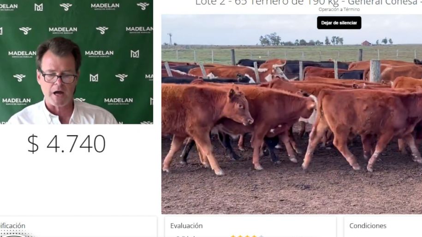Open the Condiciones panel heading
The width and height of the screenshot is (422, 237).
tap(368, 226)
